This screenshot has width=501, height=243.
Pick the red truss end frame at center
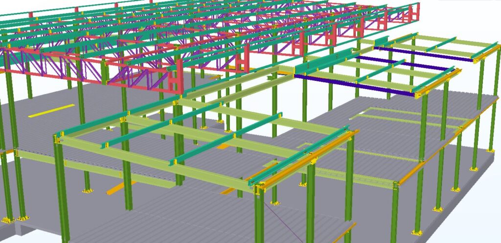point(174,78)
